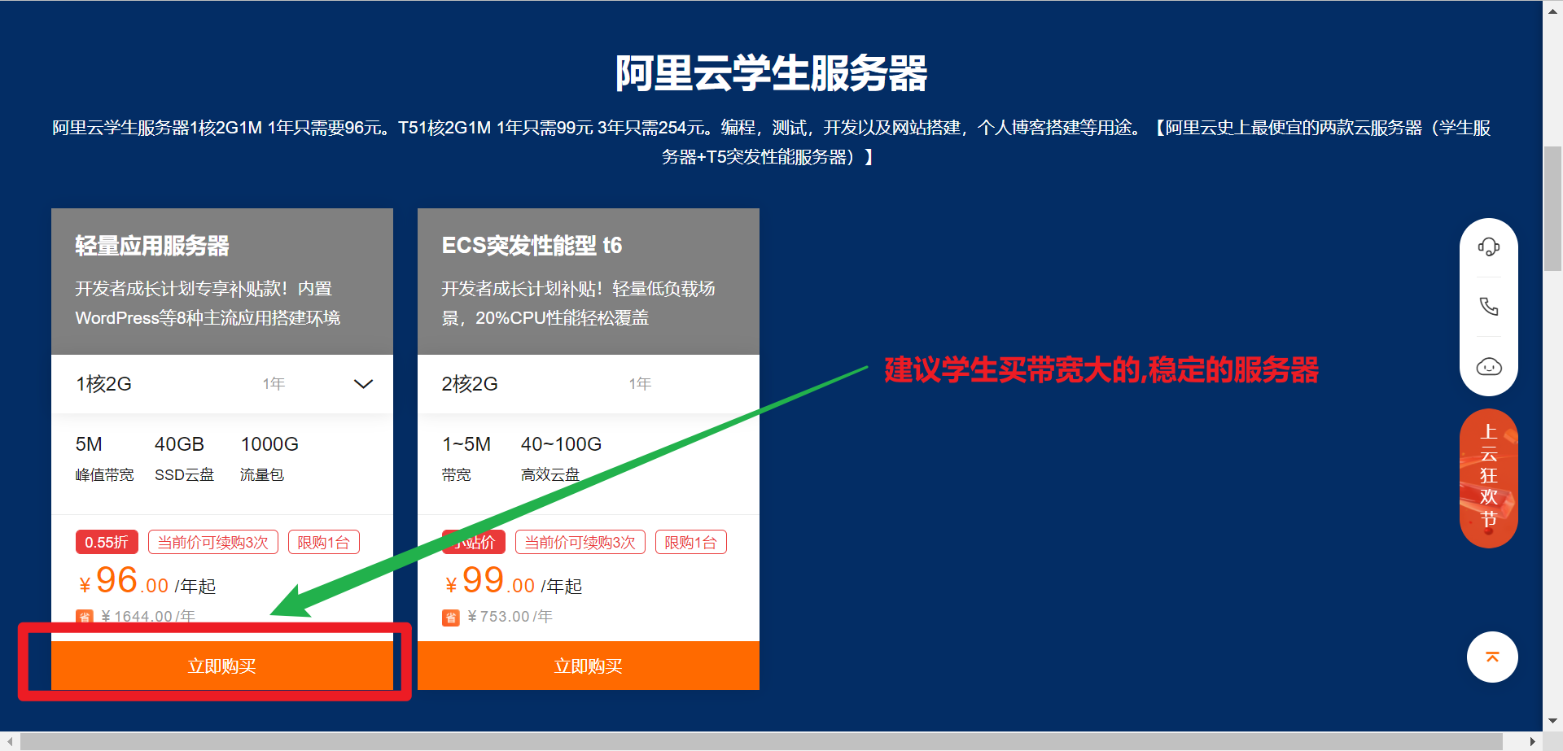Image resolution: width=1563 pixels, height=751 pixels.
Task: Click the back-to-top arrow button
Action: [1492, 657]
